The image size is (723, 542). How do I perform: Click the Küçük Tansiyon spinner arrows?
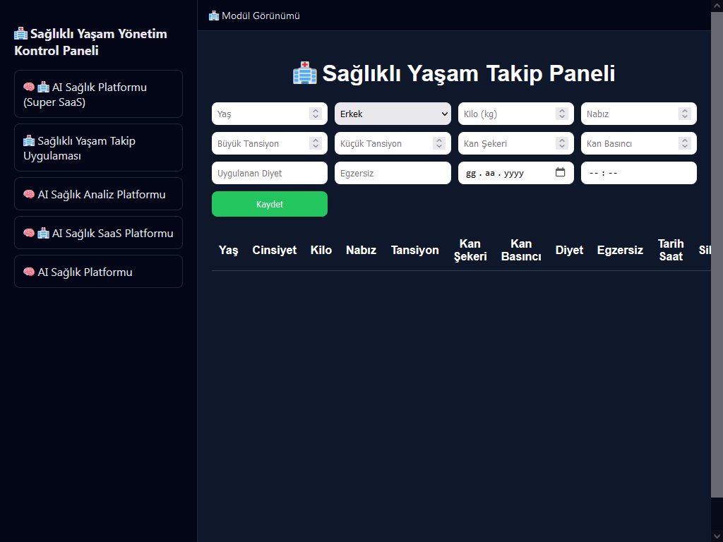click(438, 143)
